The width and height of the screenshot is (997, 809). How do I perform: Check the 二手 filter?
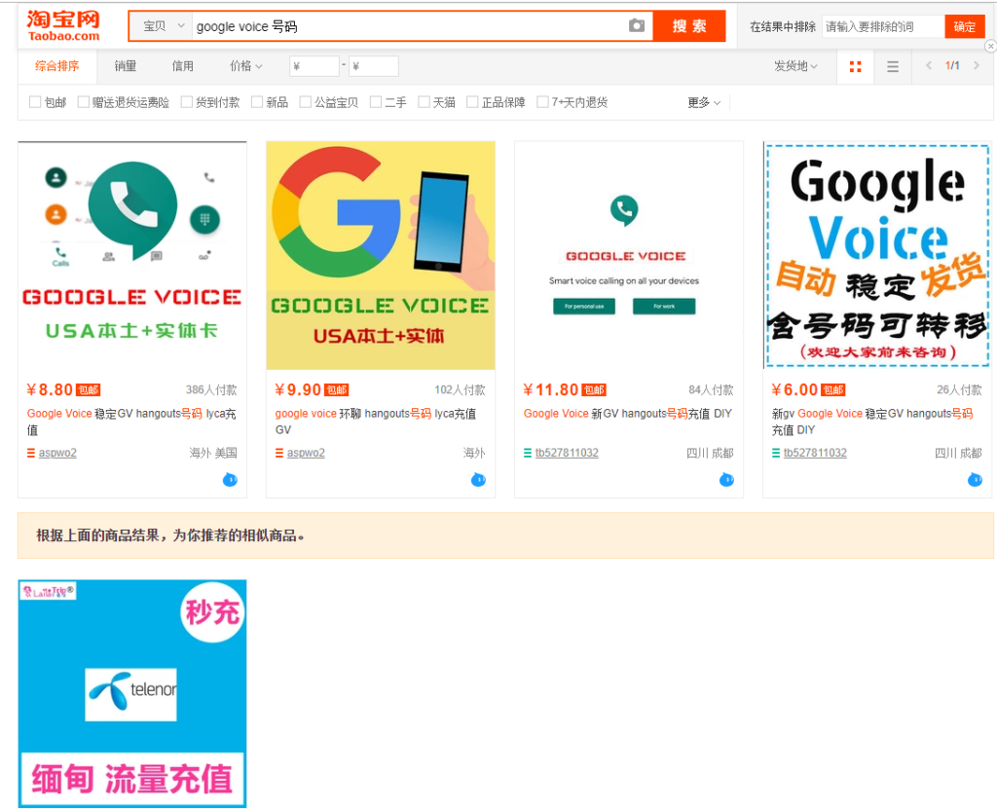(376, 102)
